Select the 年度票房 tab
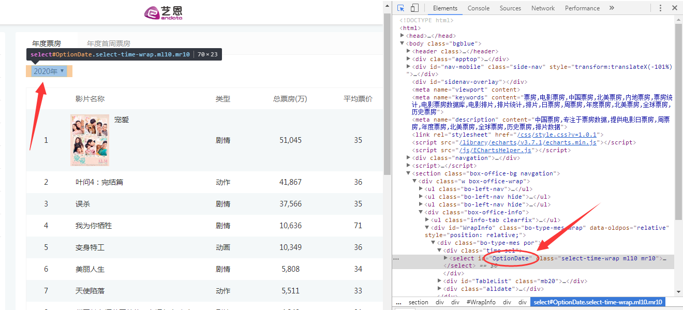 coord(47,43)
